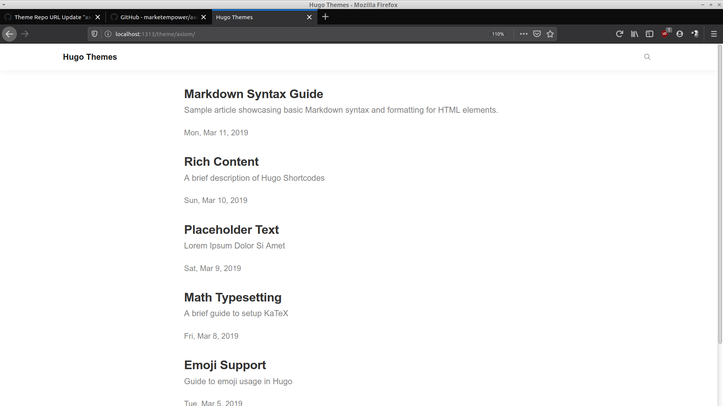The image size is (723, 406).
Task: Open the uBlock Origin extension icon
Action: click(665, 34)
